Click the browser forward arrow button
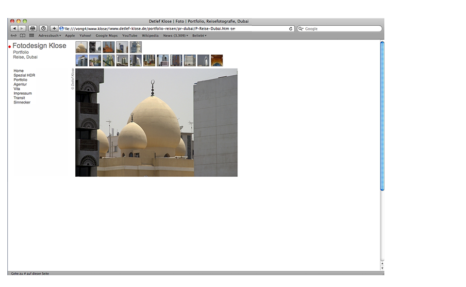The image size is (466, 287). [22, 29]
